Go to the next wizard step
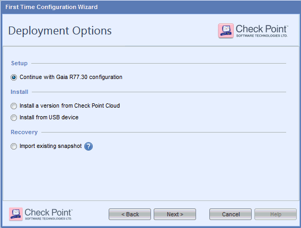The height and width of the screenshot is (228, 301). [175, 214]
